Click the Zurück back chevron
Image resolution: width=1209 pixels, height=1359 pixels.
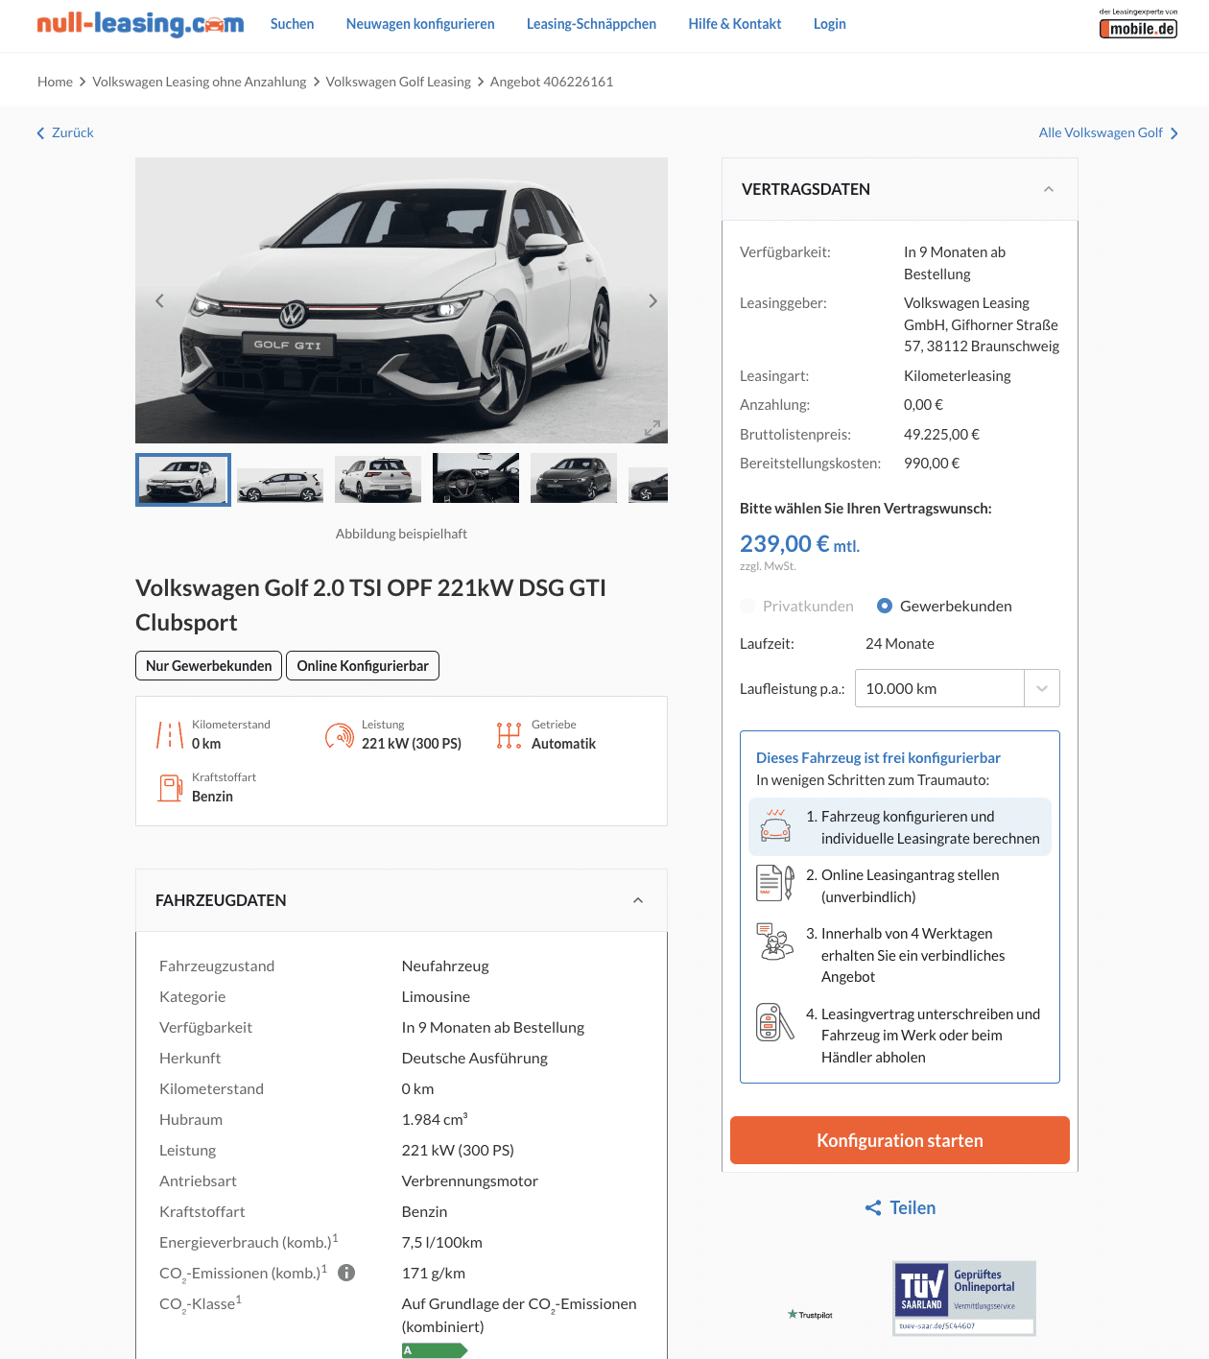(40, 133)
